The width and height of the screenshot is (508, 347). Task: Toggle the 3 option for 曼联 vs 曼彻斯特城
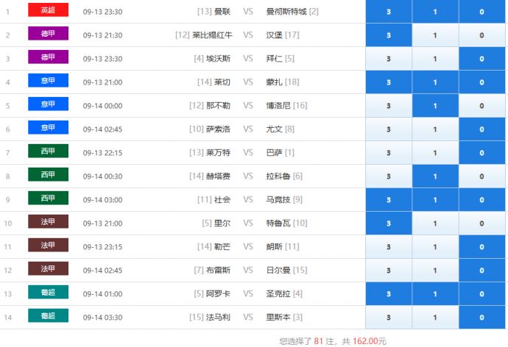pos(389,12)
